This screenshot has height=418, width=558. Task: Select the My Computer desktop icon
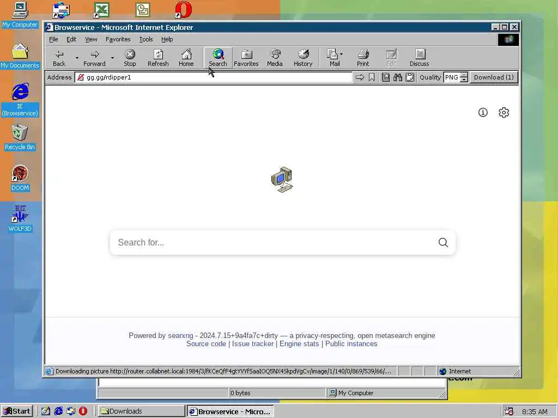click(x=20, y=15)
